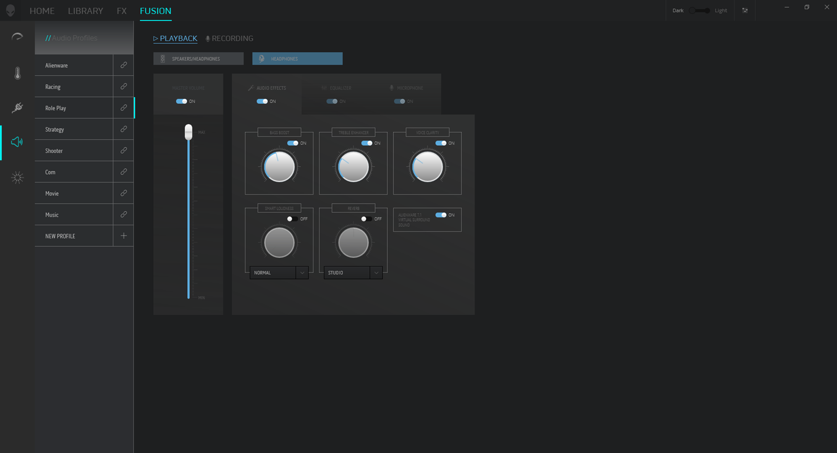
Task: Turn off Voice Clarity switch
Action: (x=441, y=143)
